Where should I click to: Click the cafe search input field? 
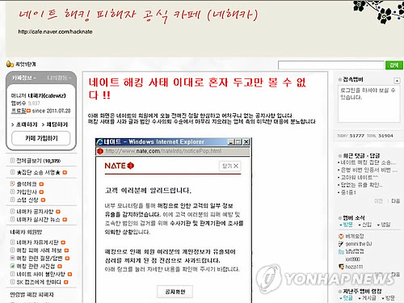pyautogui.click(x=331, y=65)
